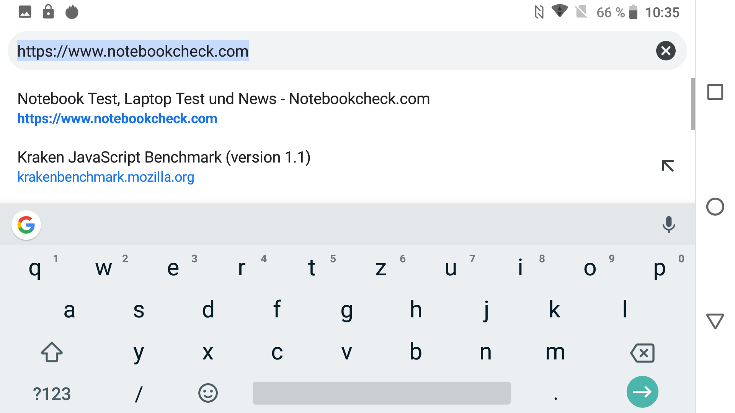Switch to ?123 symbols keyboard
The height and width of the screenshot is (413, 735).
click(52, 393)
